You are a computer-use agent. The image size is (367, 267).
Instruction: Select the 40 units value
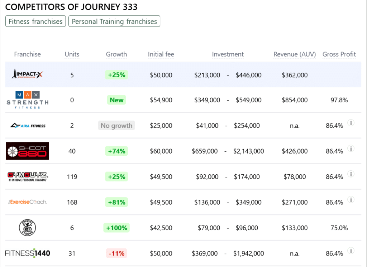[x=72, y=151]
